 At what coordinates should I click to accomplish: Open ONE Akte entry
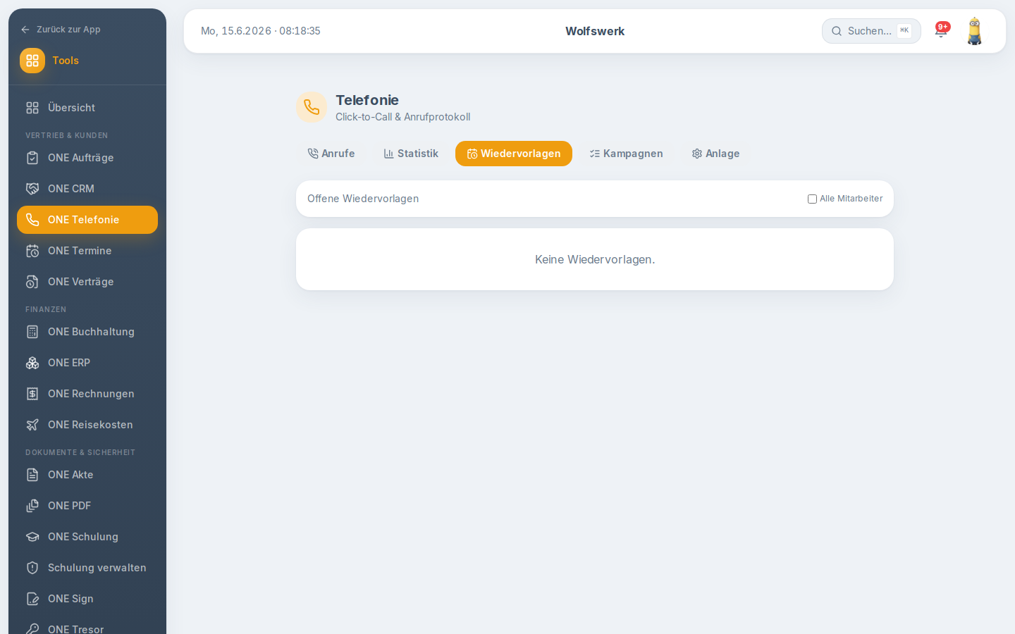(87, 475)
